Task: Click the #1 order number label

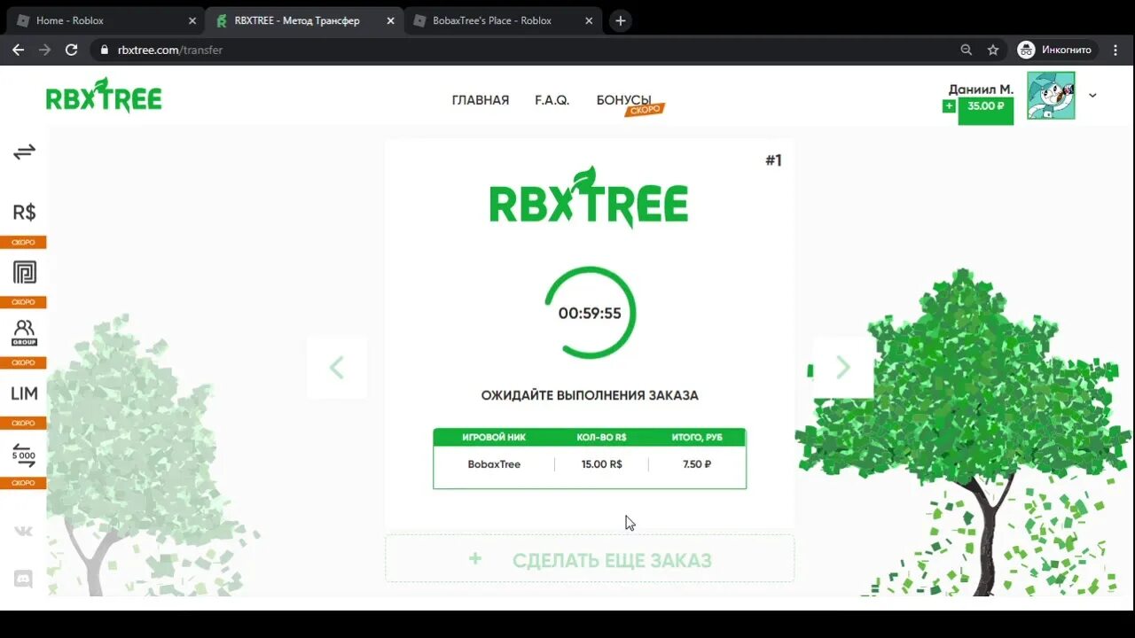Action: 773,160
